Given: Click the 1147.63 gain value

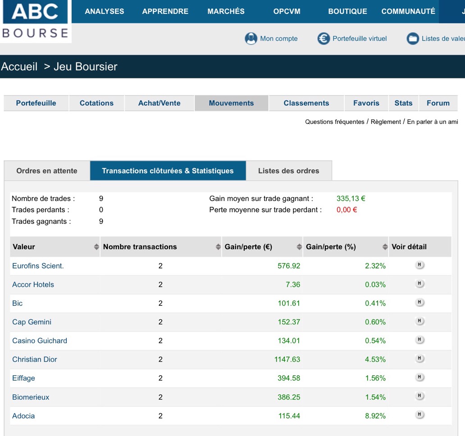Looking at the screenshot, I should coord(287,359).
